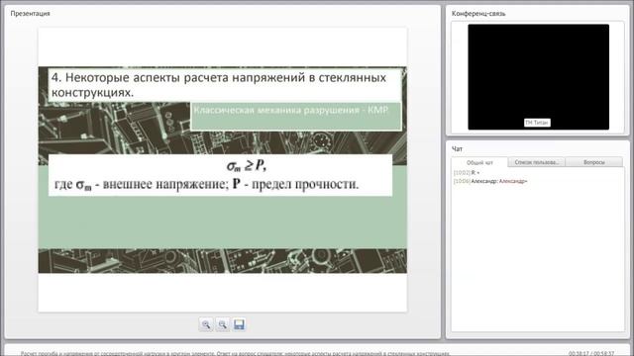Viewport: 634px width, 356px height.
Task: Open the Список пользова... tab
Action: point(537,162)
